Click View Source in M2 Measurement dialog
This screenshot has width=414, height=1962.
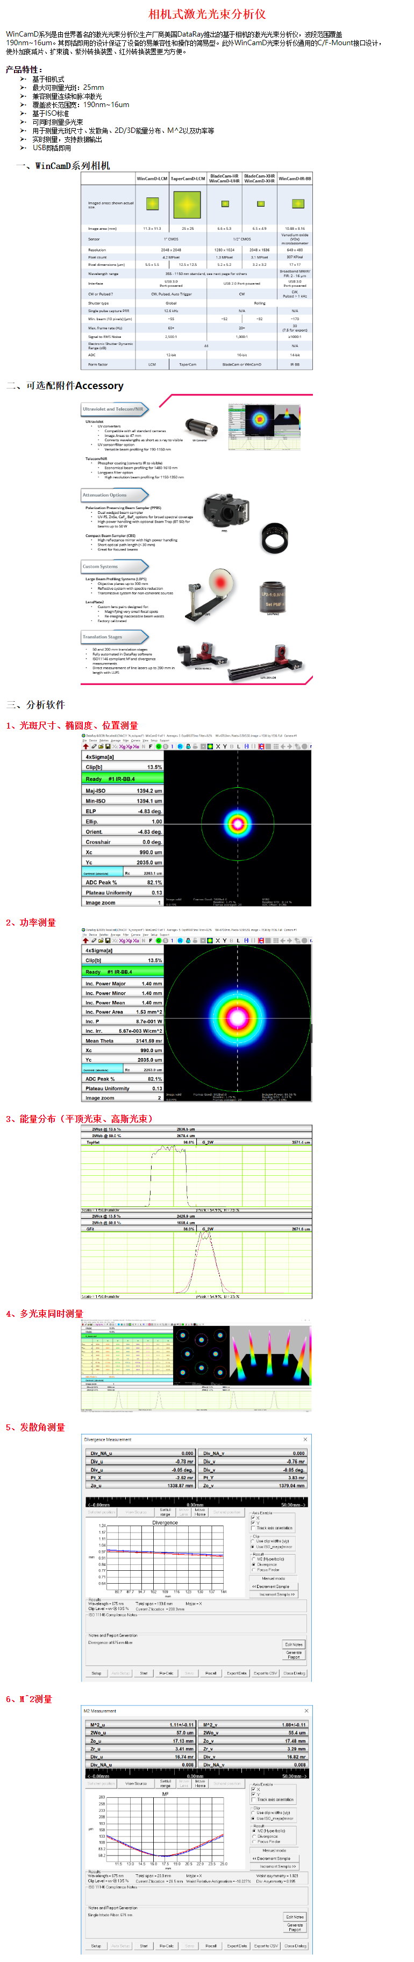tap(136, 1784)
